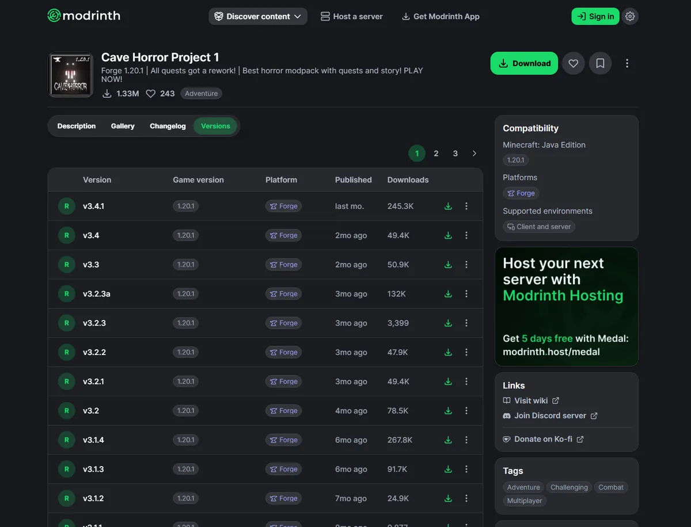Open the Join Discord server link
Viewport: 691px width, 527px height.
[x=550, y=415]
